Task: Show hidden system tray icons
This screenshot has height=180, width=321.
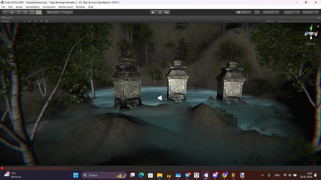Action: pos(262,175)
